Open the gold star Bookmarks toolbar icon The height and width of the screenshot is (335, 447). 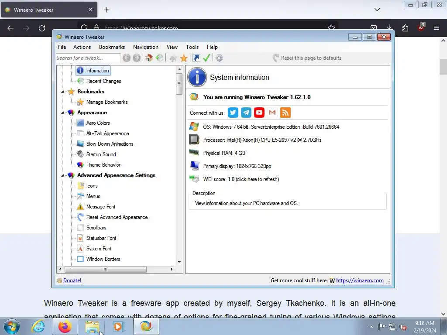pyautogui.click(x=184, y=58)
